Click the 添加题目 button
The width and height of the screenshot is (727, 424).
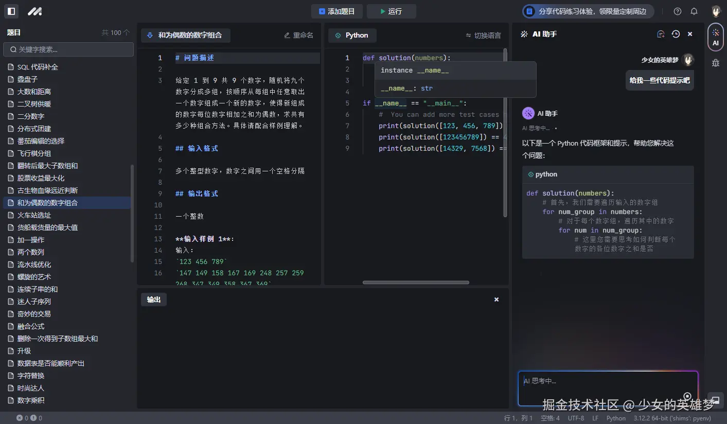click(x=336, y=11)
